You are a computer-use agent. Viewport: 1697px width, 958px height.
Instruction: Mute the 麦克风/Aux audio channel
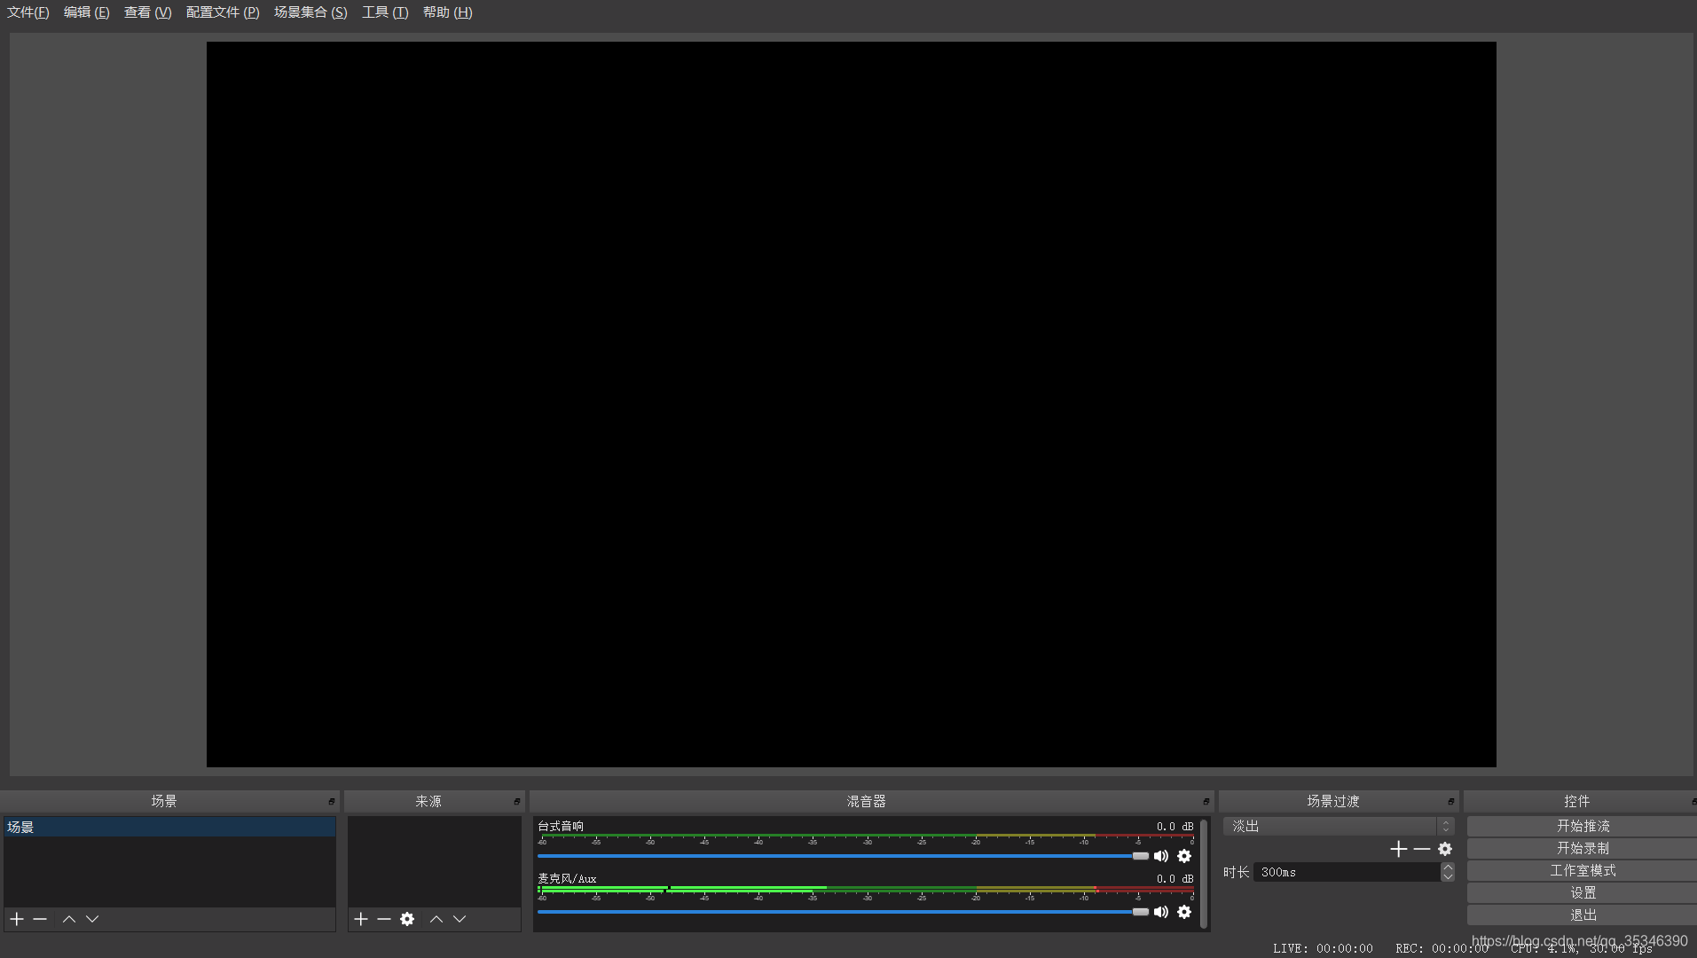(x=1161, y=912)
